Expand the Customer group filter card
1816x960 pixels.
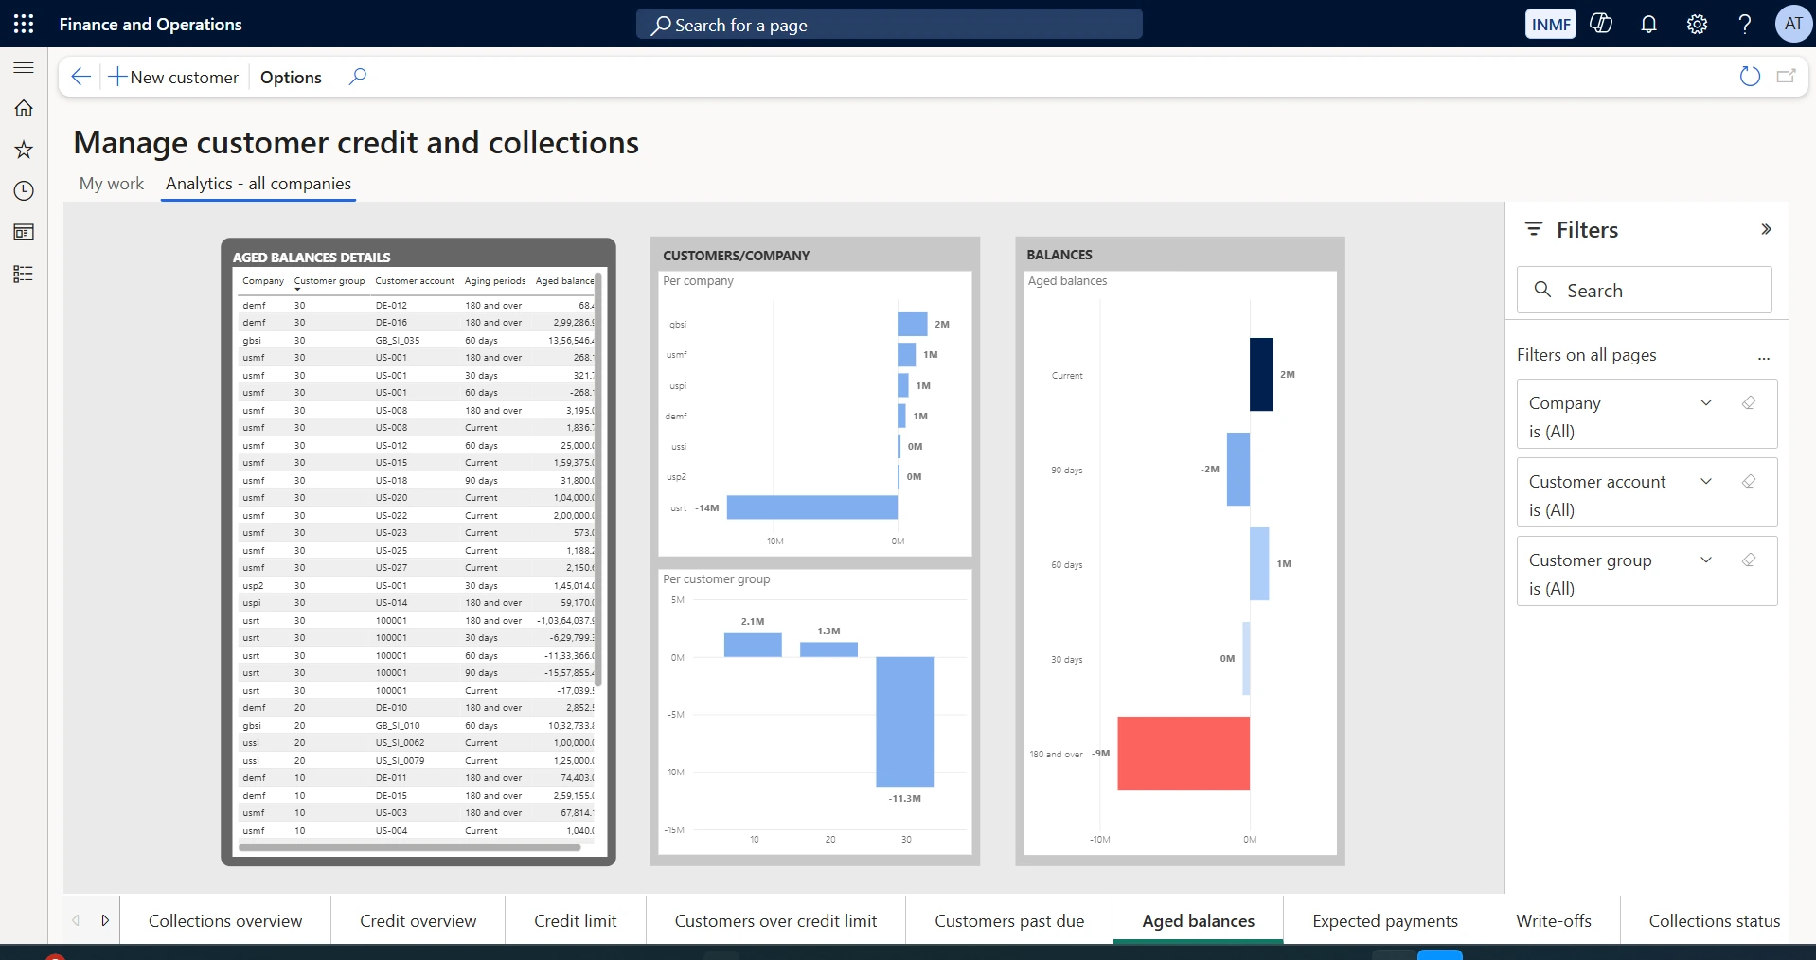click(x=1706, y=560)
